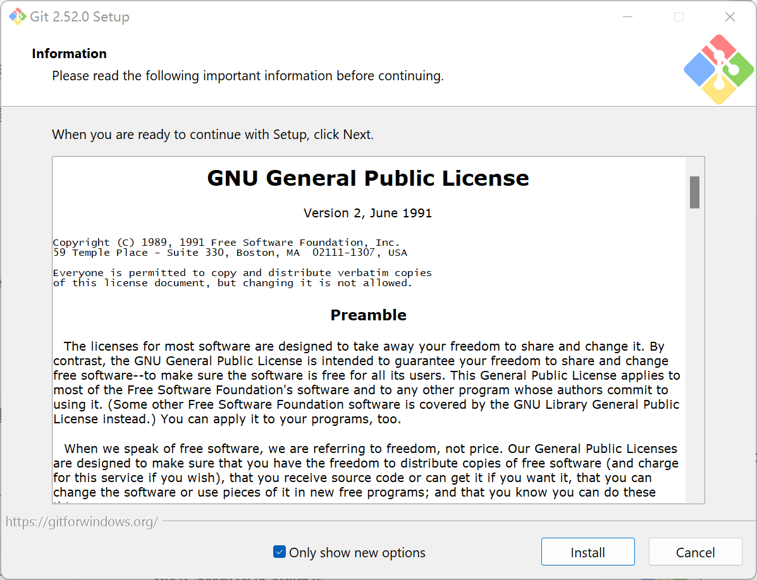Image resolution: width=757 pixels, height=580 pixels.
Task: Open the gitforwindows.org link
Action: [x=82, y=522]
